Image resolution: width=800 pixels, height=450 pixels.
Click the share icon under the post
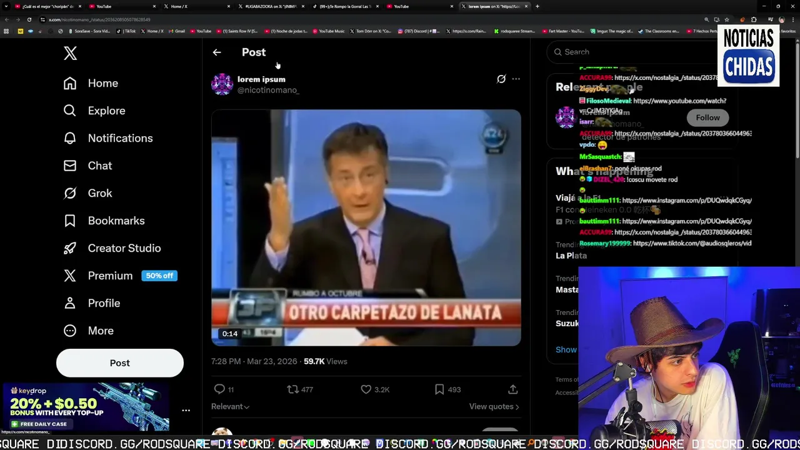(x=512, y=389)
